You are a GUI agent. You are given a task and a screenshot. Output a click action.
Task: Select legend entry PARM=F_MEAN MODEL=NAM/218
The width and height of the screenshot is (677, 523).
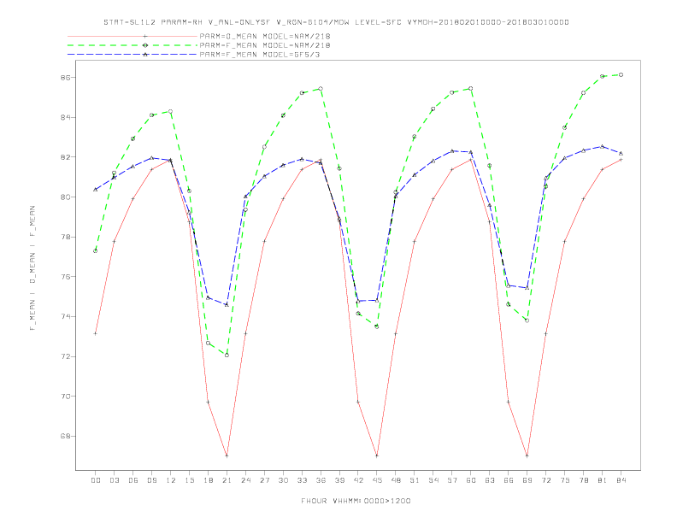point(265,45)
